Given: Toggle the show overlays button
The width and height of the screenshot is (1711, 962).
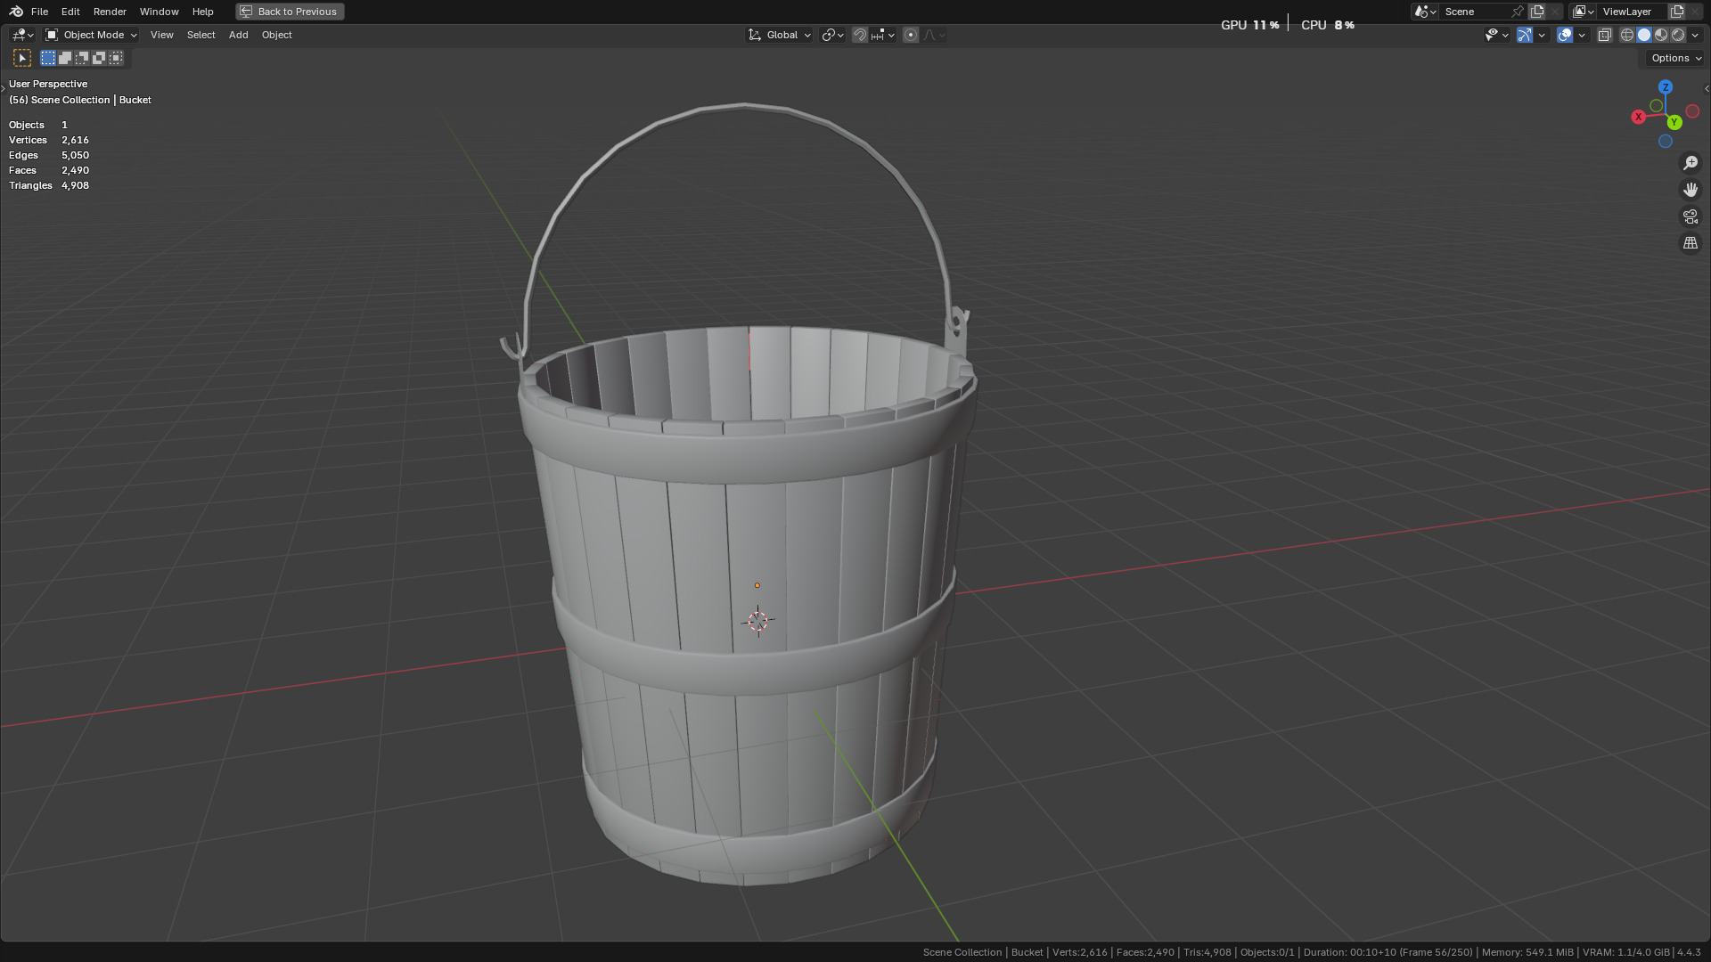Looking at the screenshot, I should (1565, 35).
